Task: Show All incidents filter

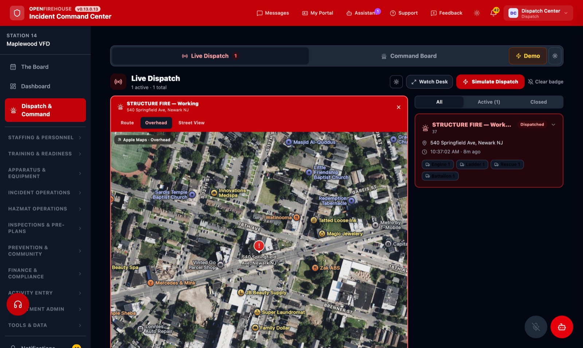Action: pyautogui.click(x=439, y=102)
